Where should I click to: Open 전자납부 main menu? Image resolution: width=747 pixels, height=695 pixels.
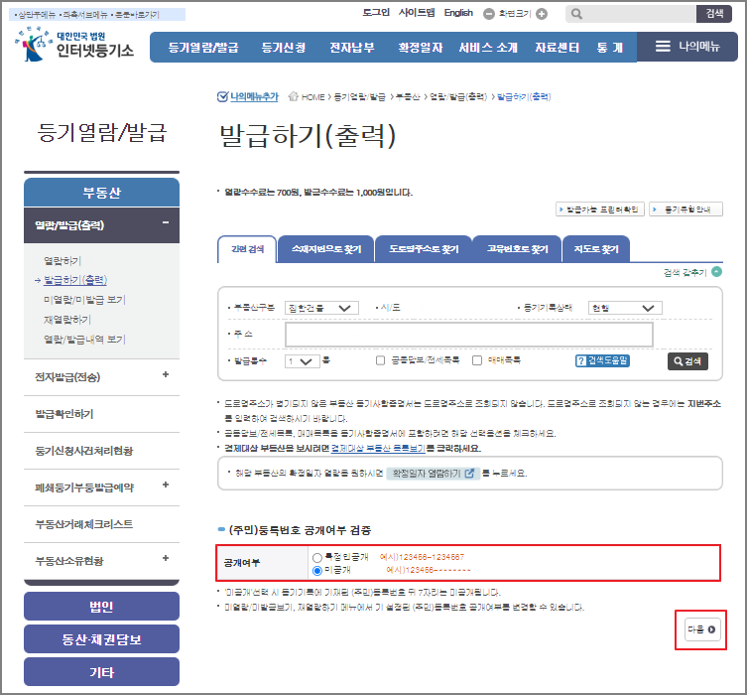(352, 48)
